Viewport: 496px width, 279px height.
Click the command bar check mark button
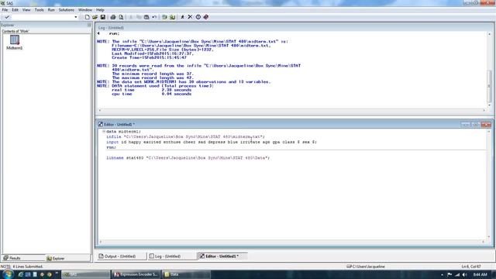point(7,17)
